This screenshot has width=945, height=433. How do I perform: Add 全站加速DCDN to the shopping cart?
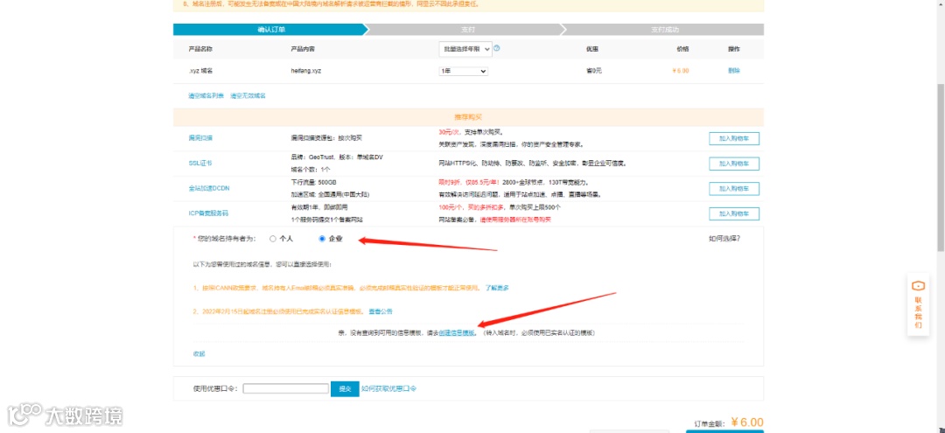point(733,188)
